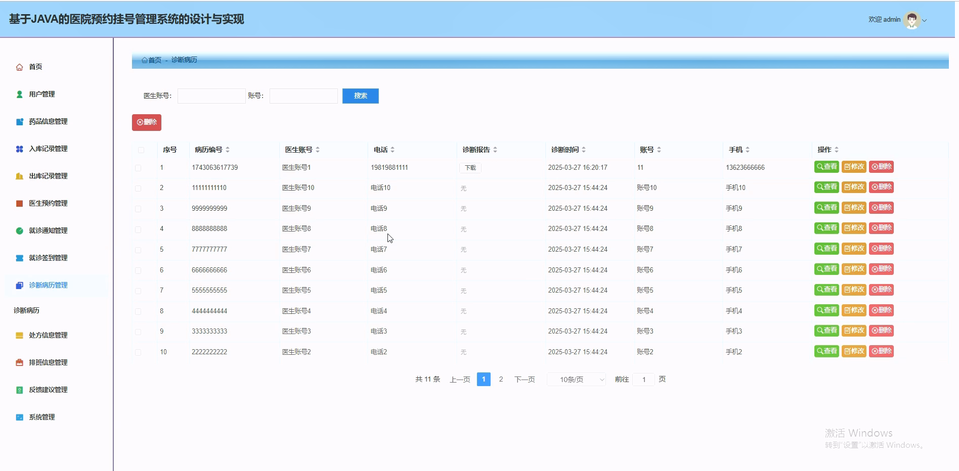
Task: Check the row with 病历编号 5555555555
Action: [138, 291]
